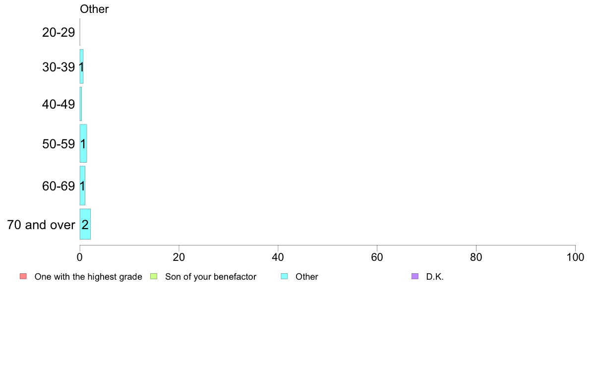The width and height of the screenshot is (589, 365).
Task: Select the '20-29' axis label
Action: [x=59, y=32]
